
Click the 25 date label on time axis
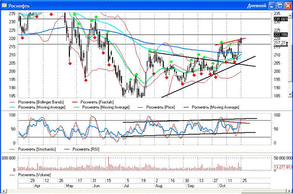point(244,180)
